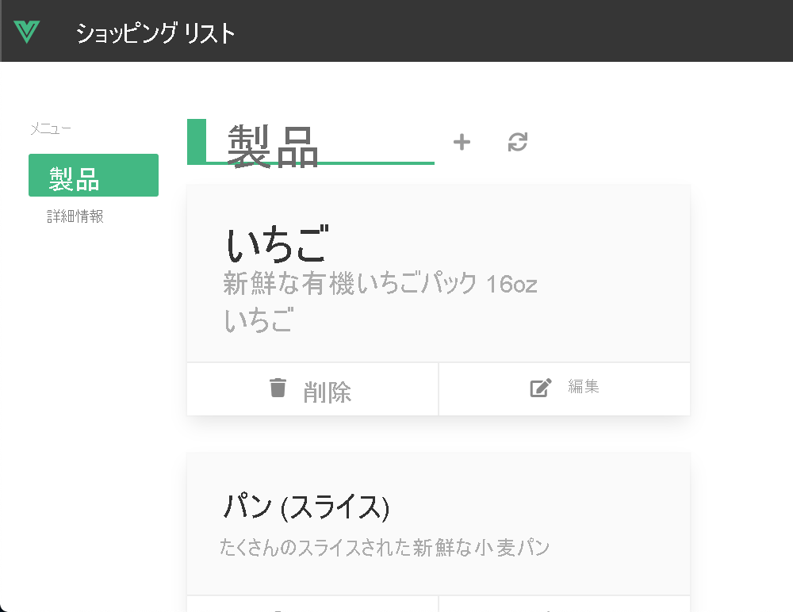
Task: Click the パン (スライス) card title
Action: click(x=306, y=507)
